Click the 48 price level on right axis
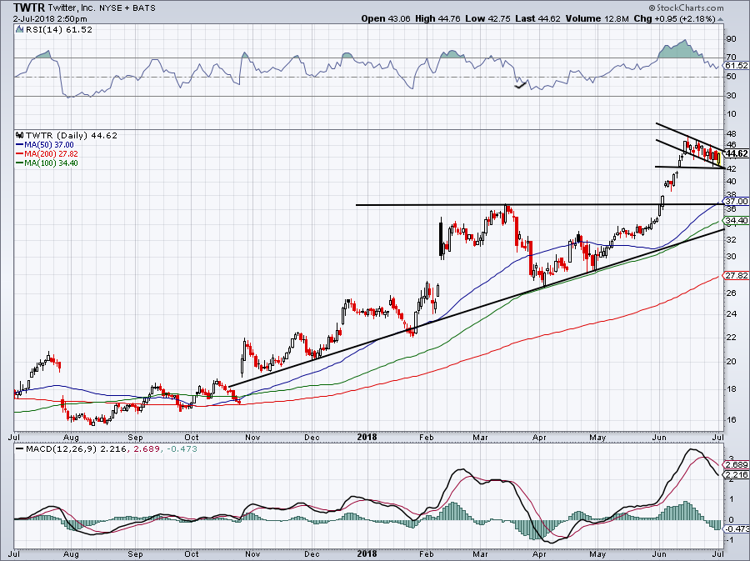Image resolution: width=750 pixels, height=561 pixels. (x=732, y=134)
